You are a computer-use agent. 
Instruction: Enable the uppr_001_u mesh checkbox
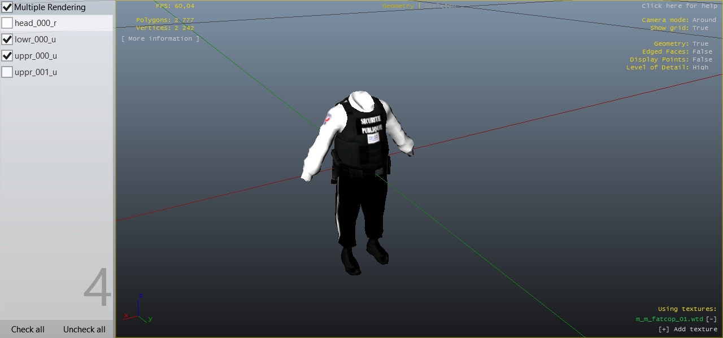[x=7, y=72]
